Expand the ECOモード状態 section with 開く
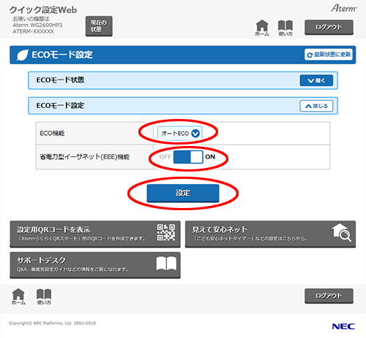 (316, 80)
